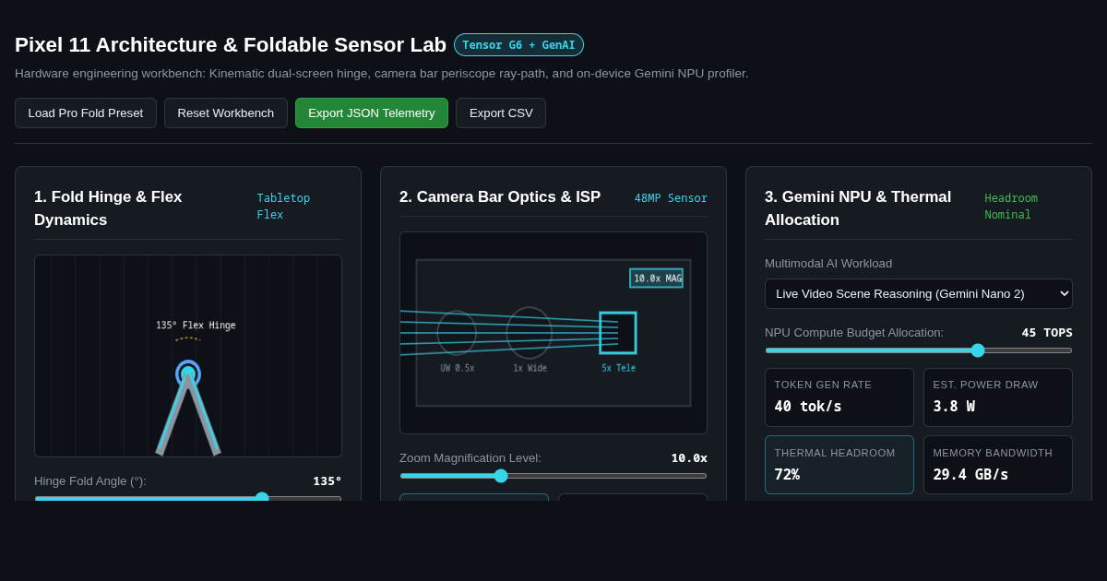Click the 48MP Sensor status text

[x=671, y=198]
